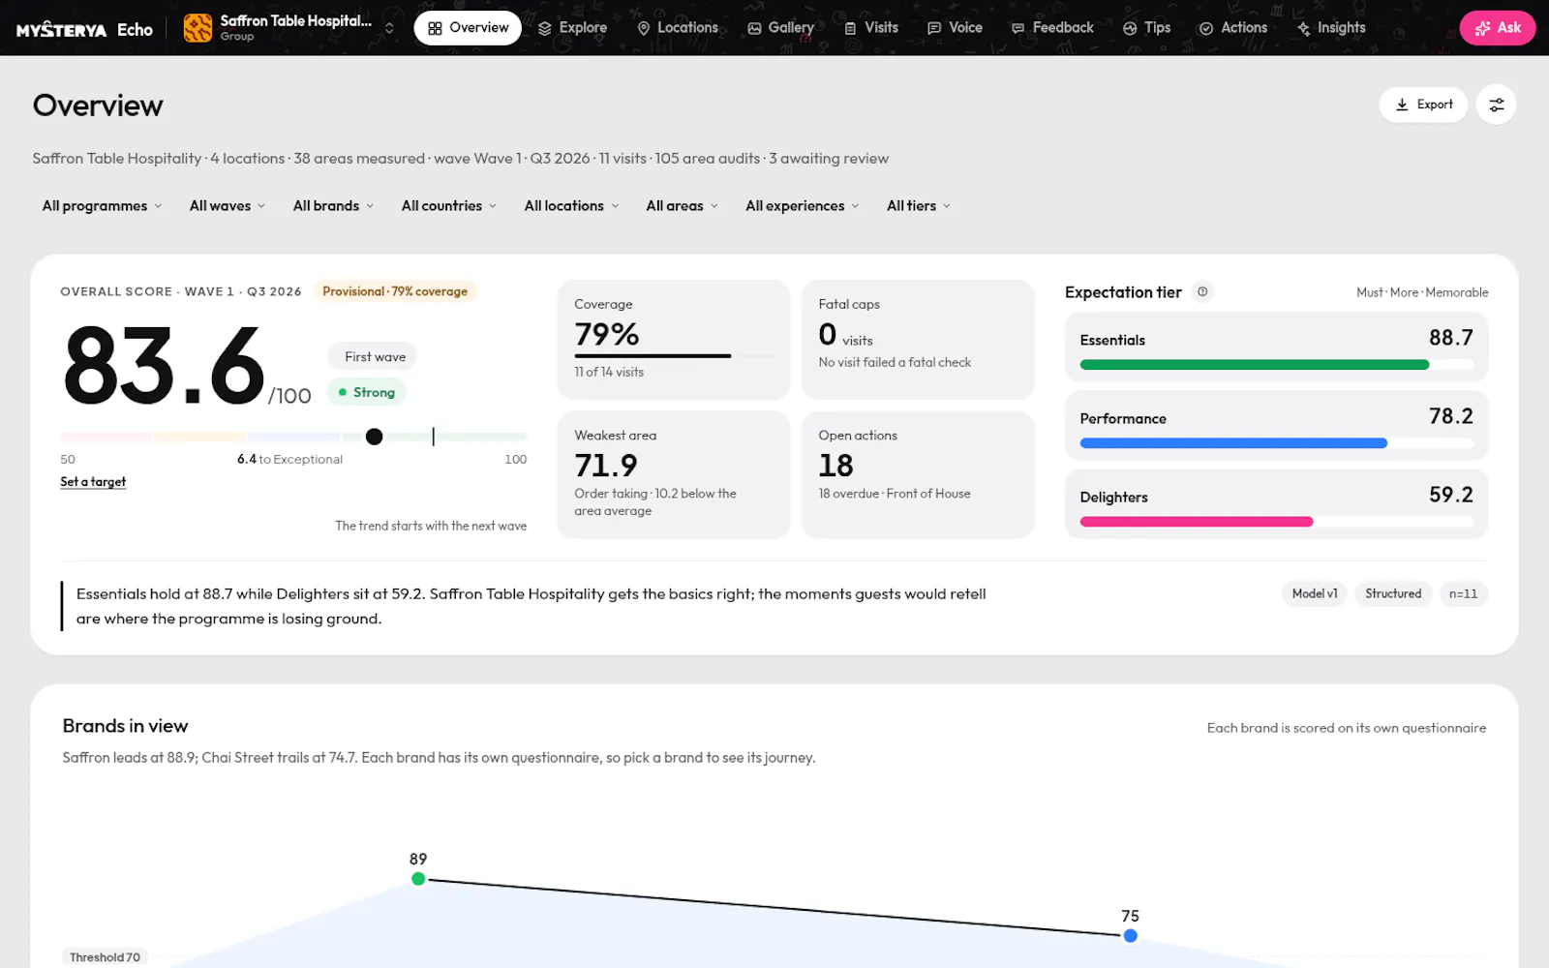The width and height of the screenshot is (1549, 968).
Task: Click the Tips lifebuoy icon
Action: coord(1130,28)
